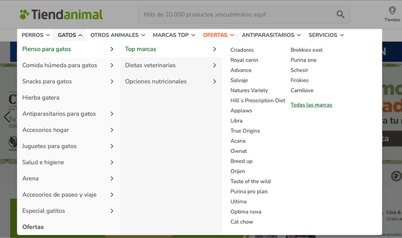
Task: Select the Acana brand
Action: pyautogui.click(x=237, y=141)
